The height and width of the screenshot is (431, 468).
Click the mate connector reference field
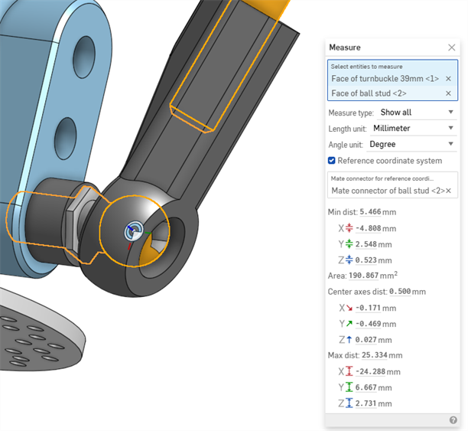tap(386, 191)
